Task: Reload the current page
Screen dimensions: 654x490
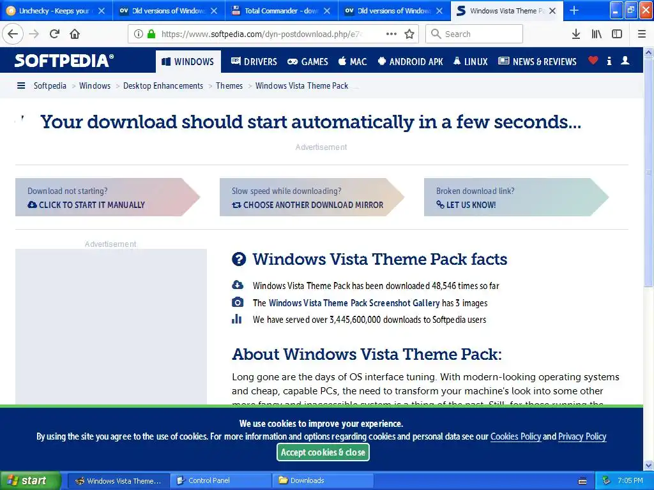Action: click(x=55, y=34)
